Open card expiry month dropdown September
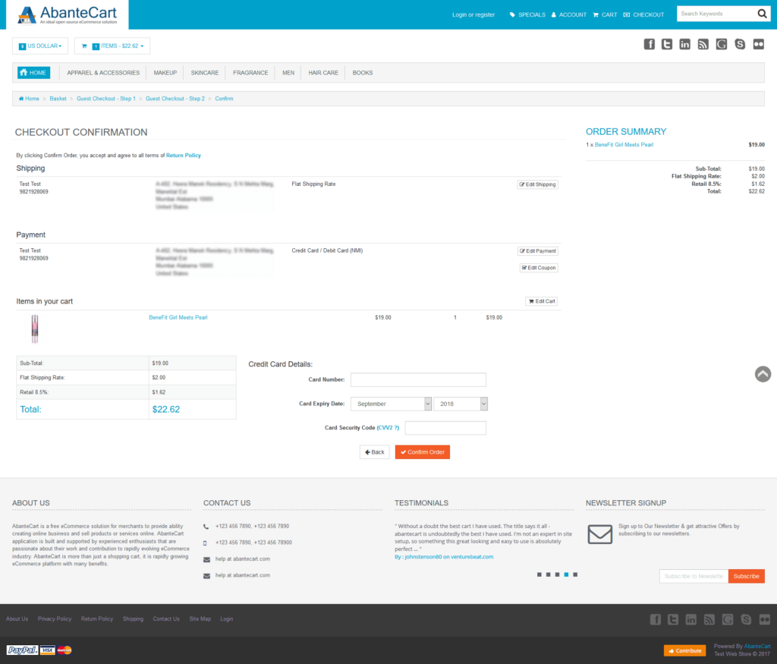This screenshot has height=664, width=777. point(391,404)
